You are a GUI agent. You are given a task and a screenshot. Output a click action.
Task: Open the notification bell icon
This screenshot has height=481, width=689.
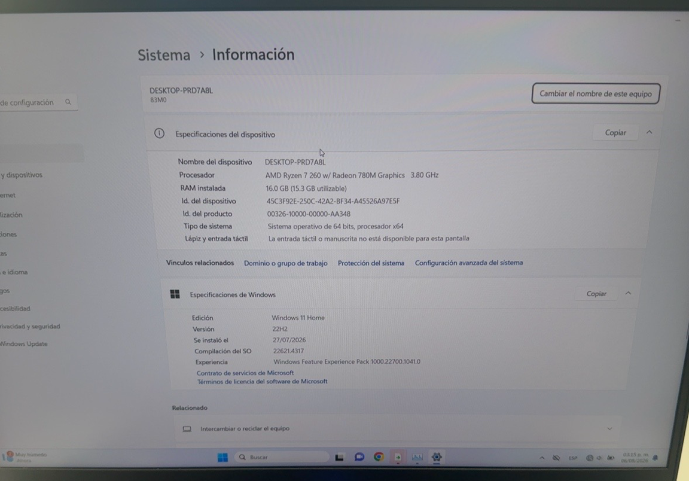point(655,458)
